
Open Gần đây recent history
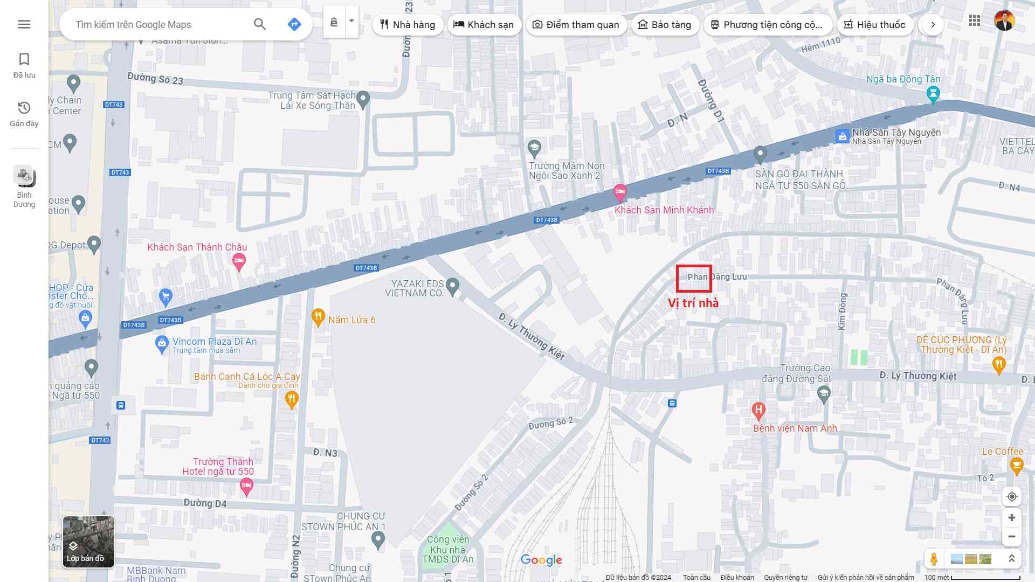pos(24,114)
